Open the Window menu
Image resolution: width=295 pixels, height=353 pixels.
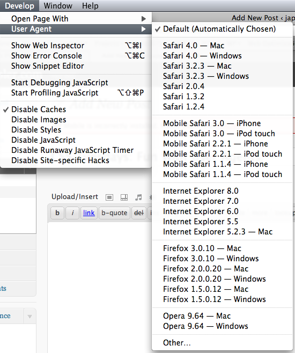tap(58, 5)
